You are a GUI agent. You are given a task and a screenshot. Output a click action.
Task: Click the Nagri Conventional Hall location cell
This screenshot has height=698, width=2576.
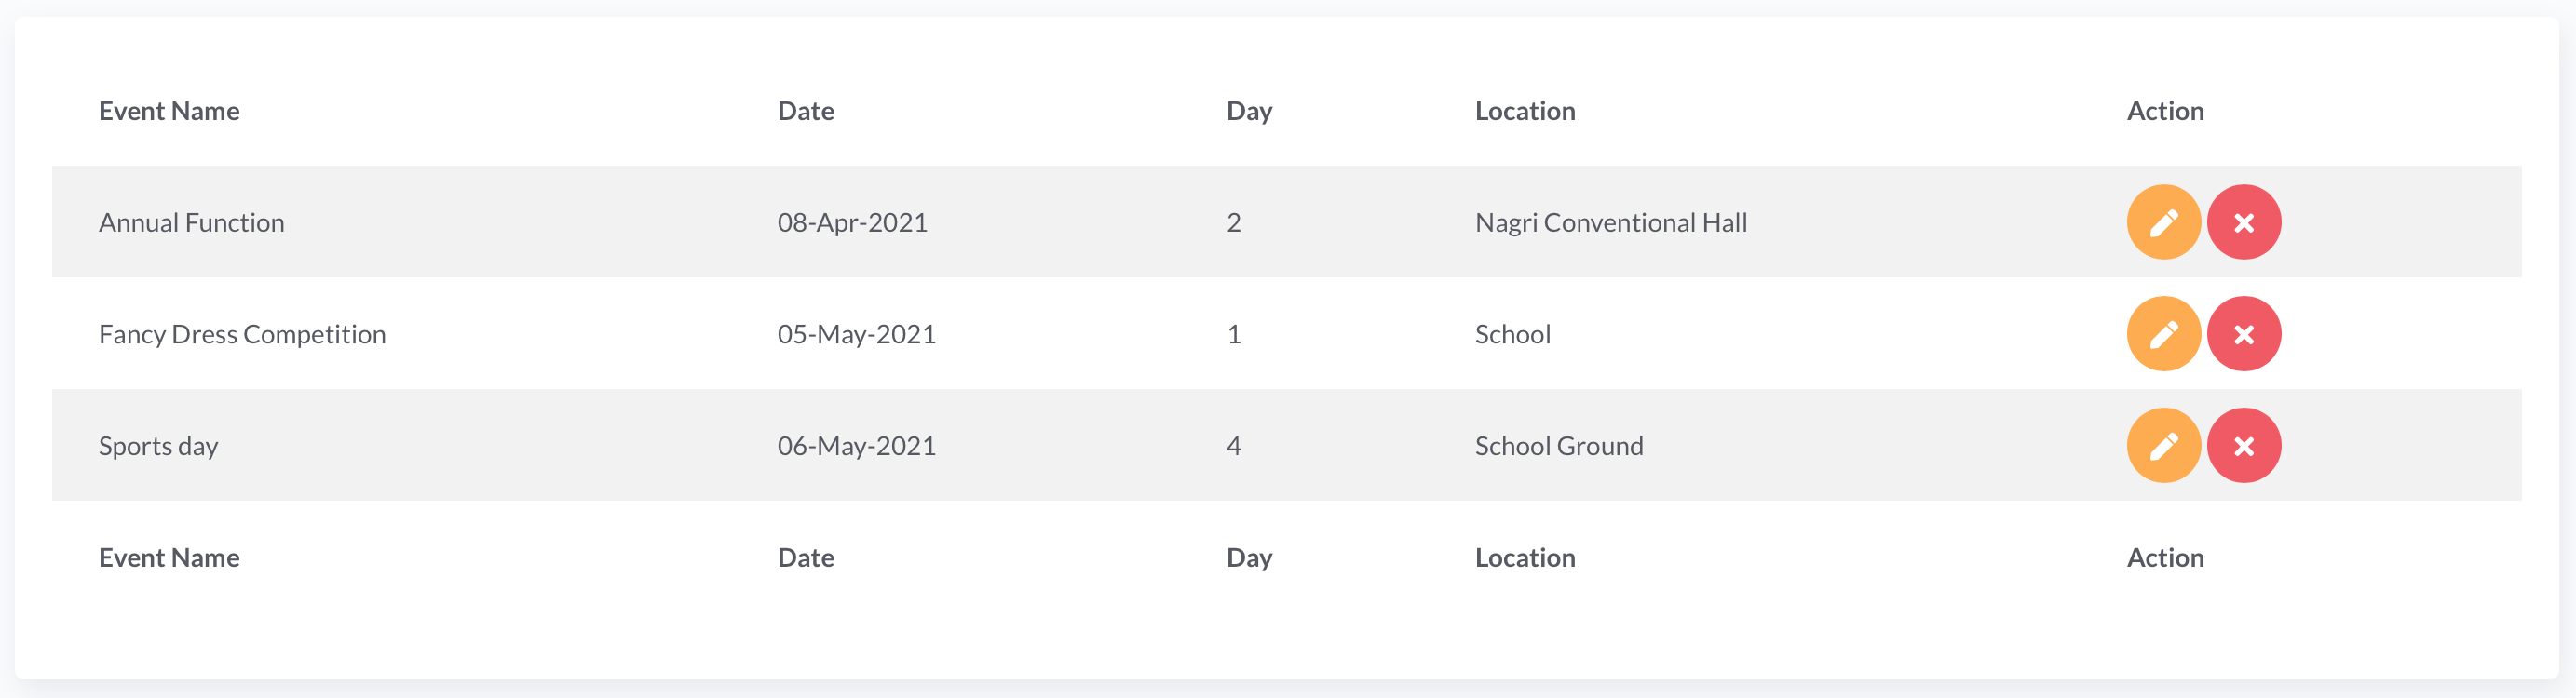pos(1610,223)
